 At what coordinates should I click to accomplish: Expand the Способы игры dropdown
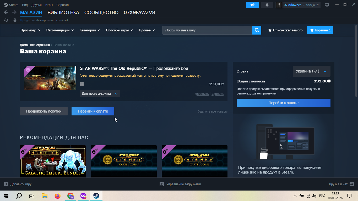coord(120,30)
